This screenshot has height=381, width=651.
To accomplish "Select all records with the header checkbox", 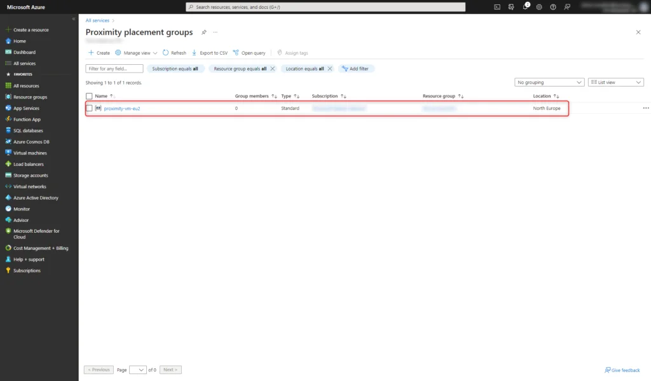I will (88, 95).
